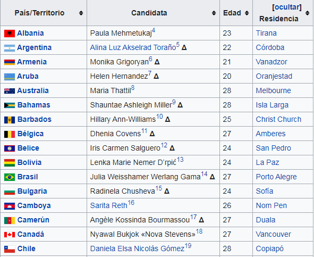Open the Melbourne residence link
This screenshot has height=257, width=314.
pos(273,90)
